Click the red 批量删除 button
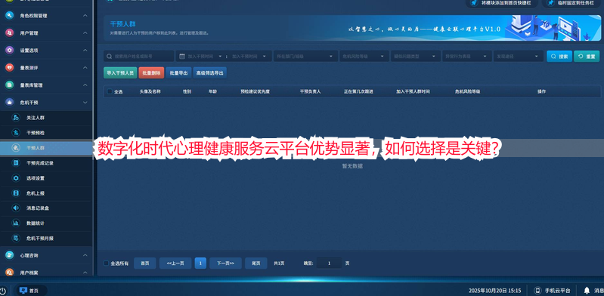This screenshot has width=604, height=296. click(x=151, y=72)
